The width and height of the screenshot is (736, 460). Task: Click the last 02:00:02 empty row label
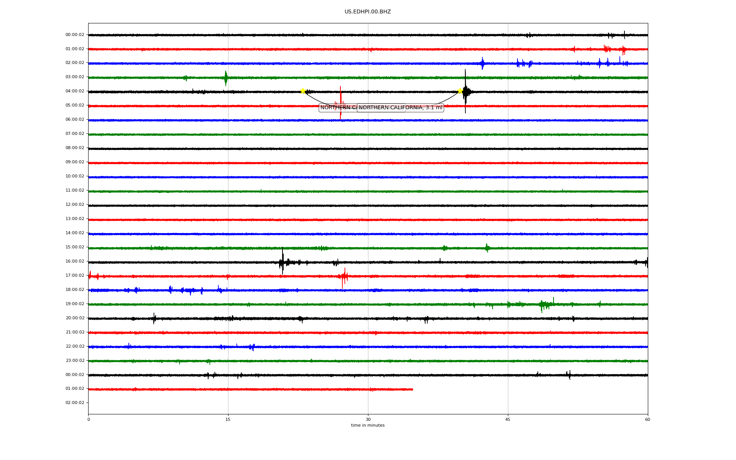tap(75, 403)
